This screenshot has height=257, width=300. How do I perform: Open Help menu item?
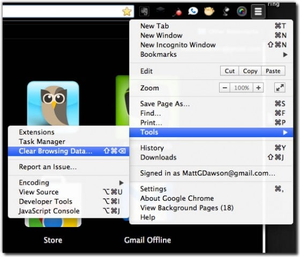pyautogui.click(x=211, y=217)
